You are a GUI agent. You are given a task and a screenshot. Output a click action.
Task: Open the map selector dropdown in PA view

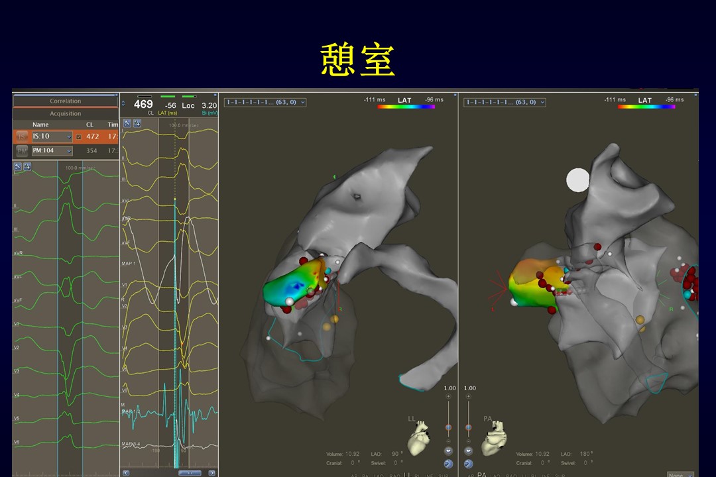[505, 102]
